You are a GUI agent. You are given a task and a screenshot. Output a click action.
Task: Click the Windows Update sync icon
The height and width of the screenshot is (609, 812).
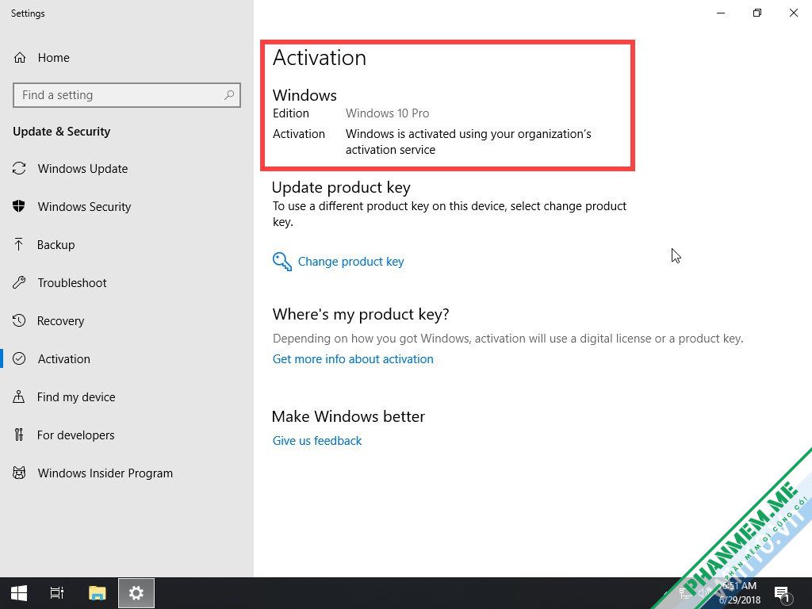point(19,168)
